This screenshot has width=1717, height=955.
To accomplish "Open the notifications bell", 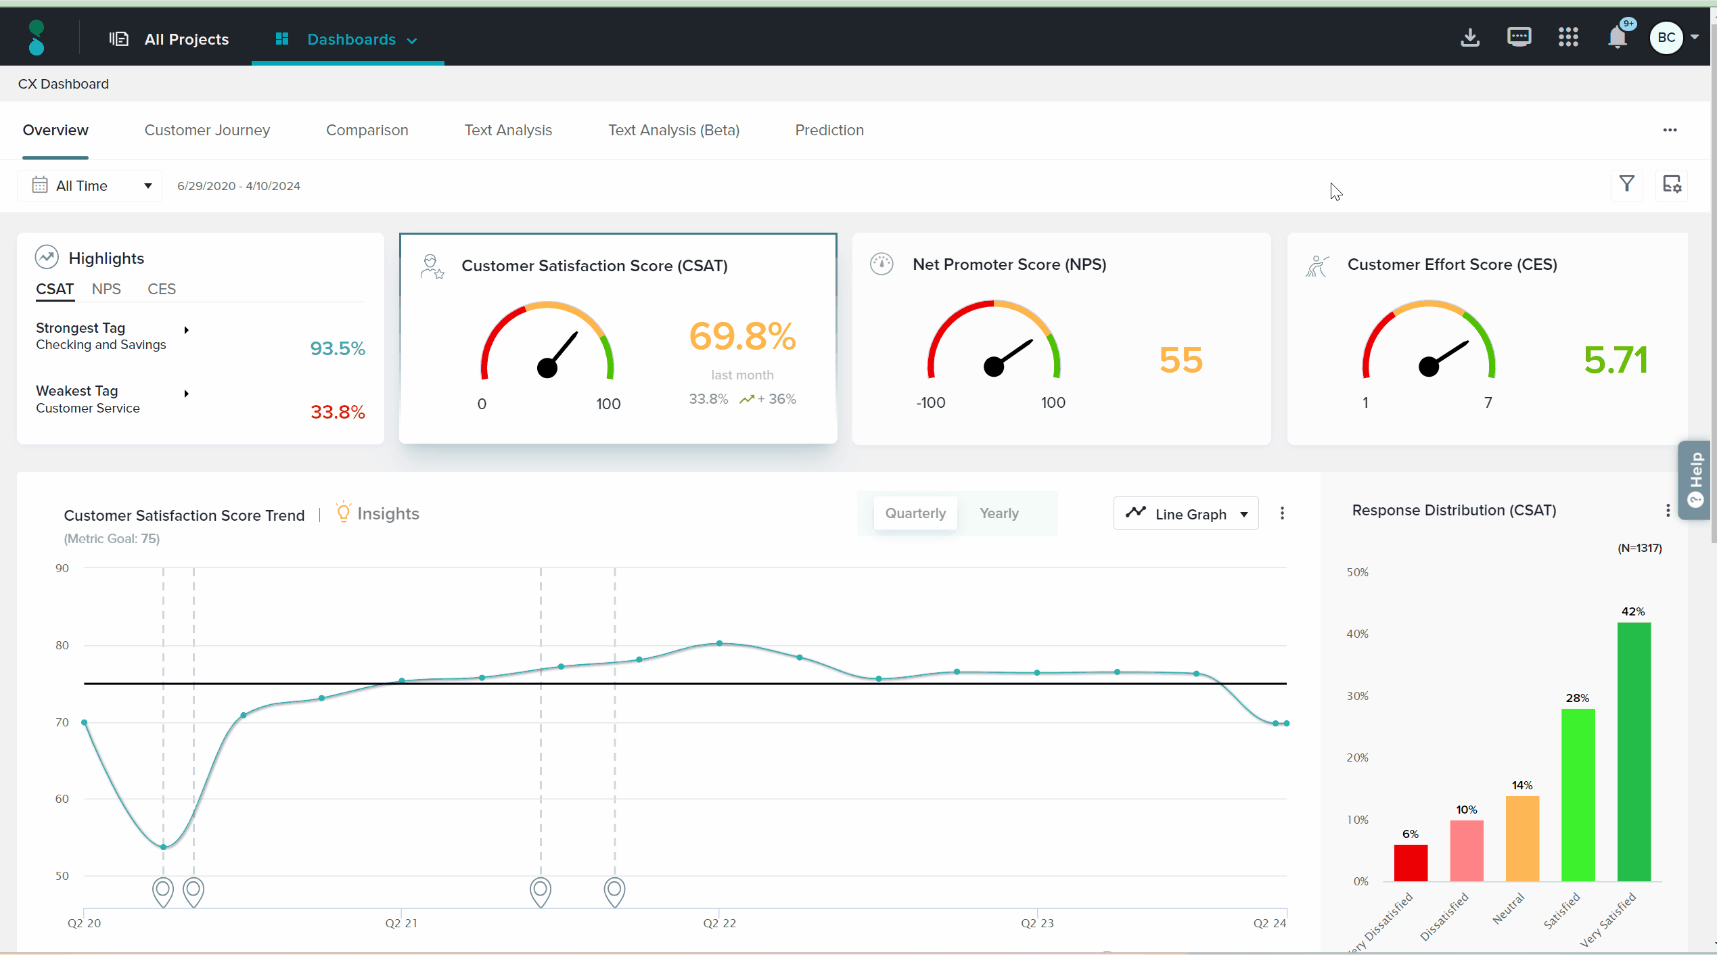I will [x=1617, y=37].
